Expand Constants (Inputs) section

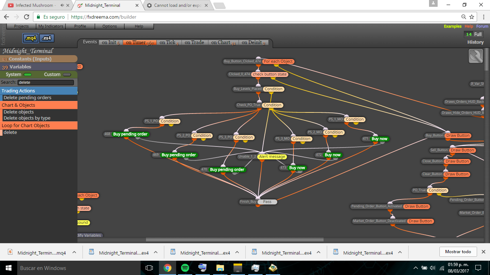39,59
